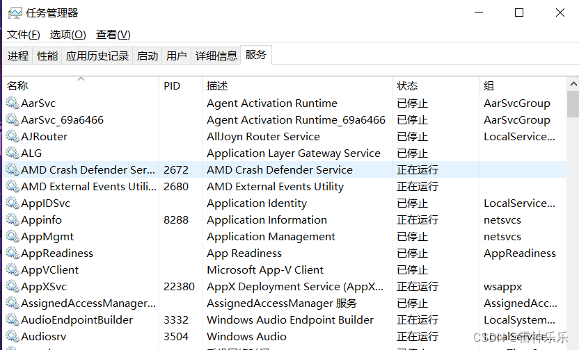Screen dimensions: 579x350
Task: Select the AppReadiness service name
Action: coord(57,253)
